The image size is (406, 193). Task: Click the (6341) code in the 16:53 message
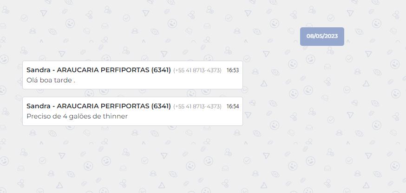[161, 70]
